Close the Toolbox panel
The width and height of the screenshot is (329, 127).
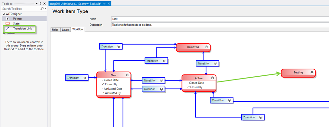coord(44,4)
